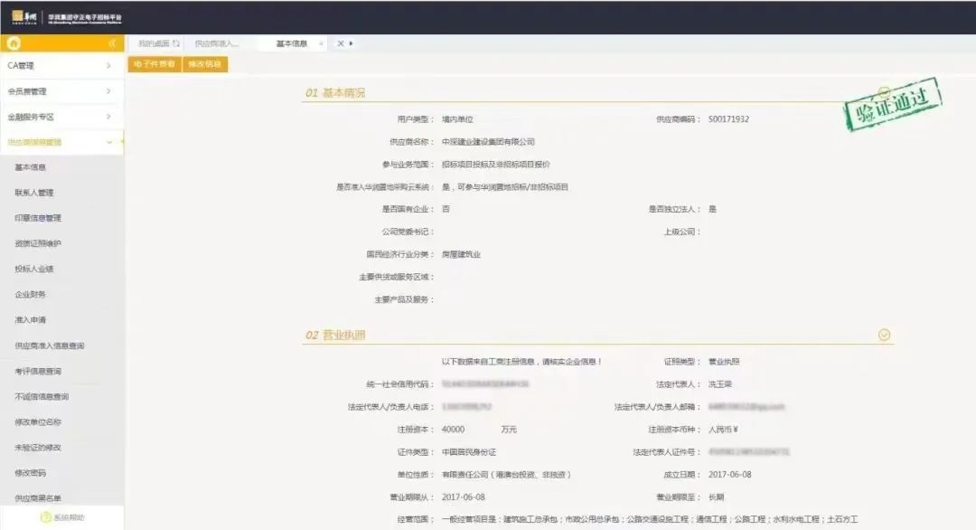Close the 基本信息 tab
The height and width of the screenshot is (530, 976).
click(322, 43)
